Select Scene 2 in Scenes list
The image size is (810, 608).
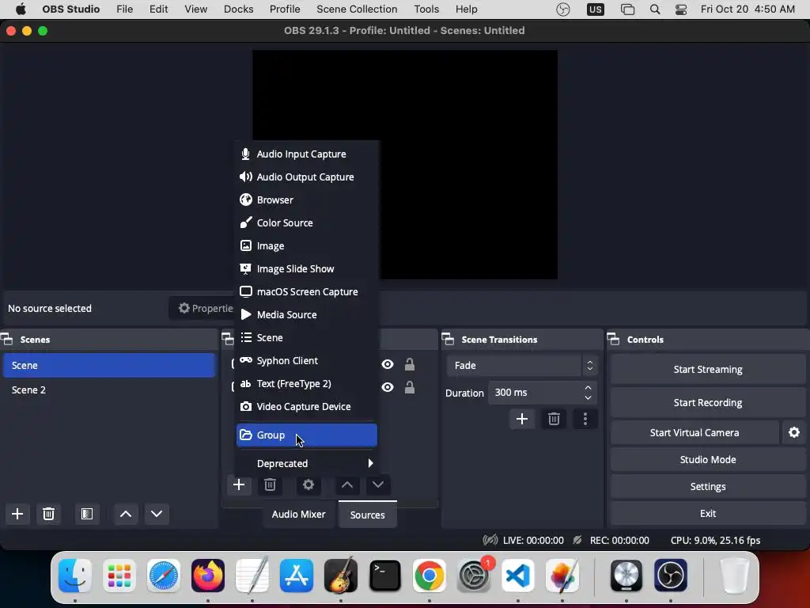tap(109, 389)
